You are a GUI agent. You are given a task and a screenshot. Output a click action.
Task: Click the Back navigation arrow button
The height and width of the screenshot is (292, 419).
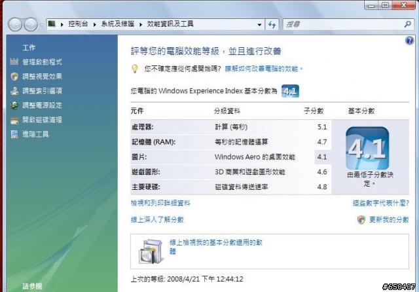click(x=15, y=25)
